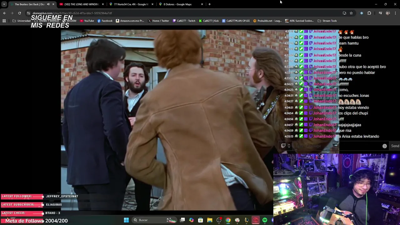This screenshot has height=225, width=400.
Task: Close the 8 Dolores Google Maps tab
Action: (202, 4)
